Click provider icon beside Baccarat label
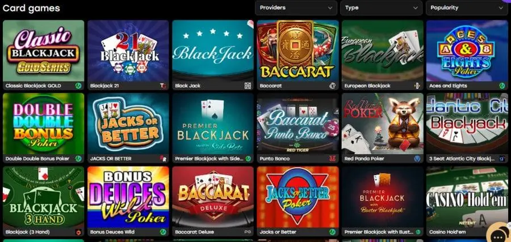 [x=332, y=86]
